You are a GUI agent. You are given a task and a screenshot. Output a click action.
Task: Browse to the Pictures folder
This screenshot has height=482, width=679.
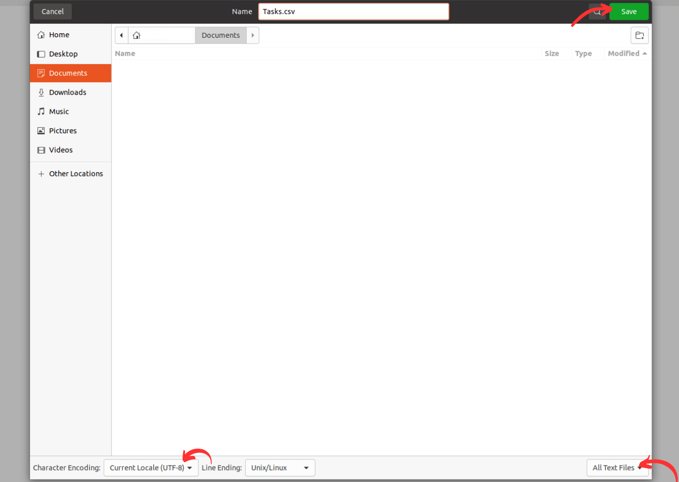[x=63, y=130]
